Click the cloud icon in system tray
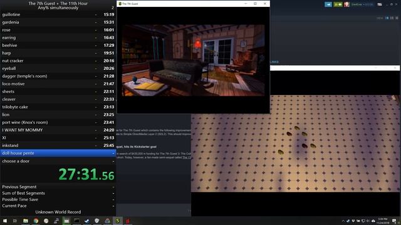 373,221
